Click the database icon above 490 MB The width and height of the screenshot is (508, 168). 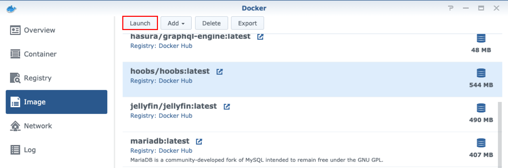point(481,108)
